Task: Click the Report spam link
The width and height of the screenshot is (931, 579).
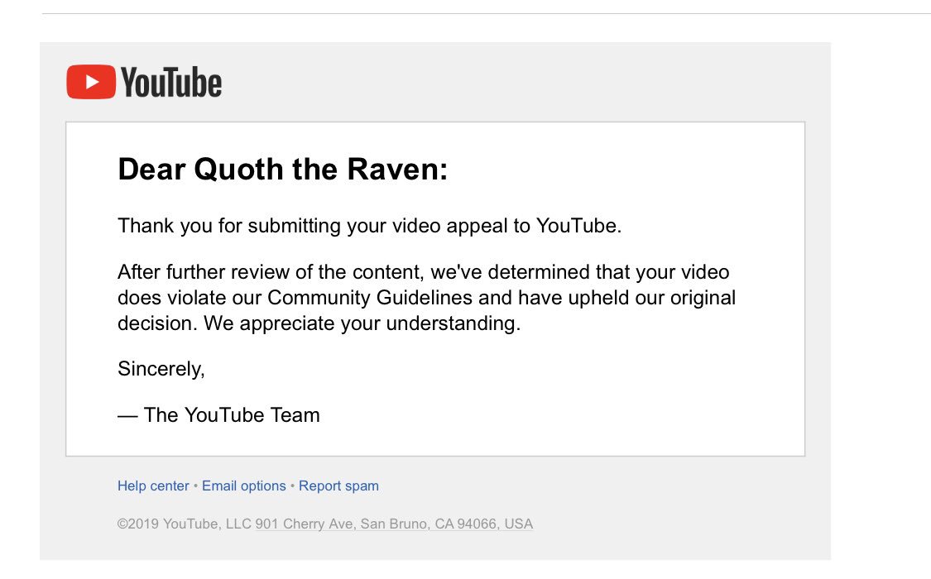Action: click(338, 486)
